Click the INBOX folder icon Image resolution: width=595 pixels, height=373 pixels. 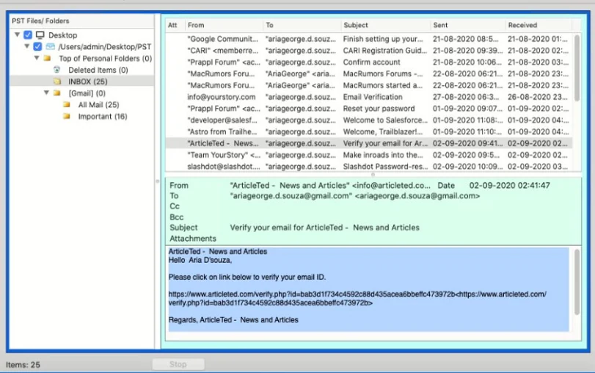[x=57, y=82]
